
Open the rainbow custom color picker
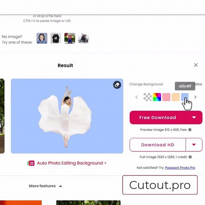click(157, 97)
